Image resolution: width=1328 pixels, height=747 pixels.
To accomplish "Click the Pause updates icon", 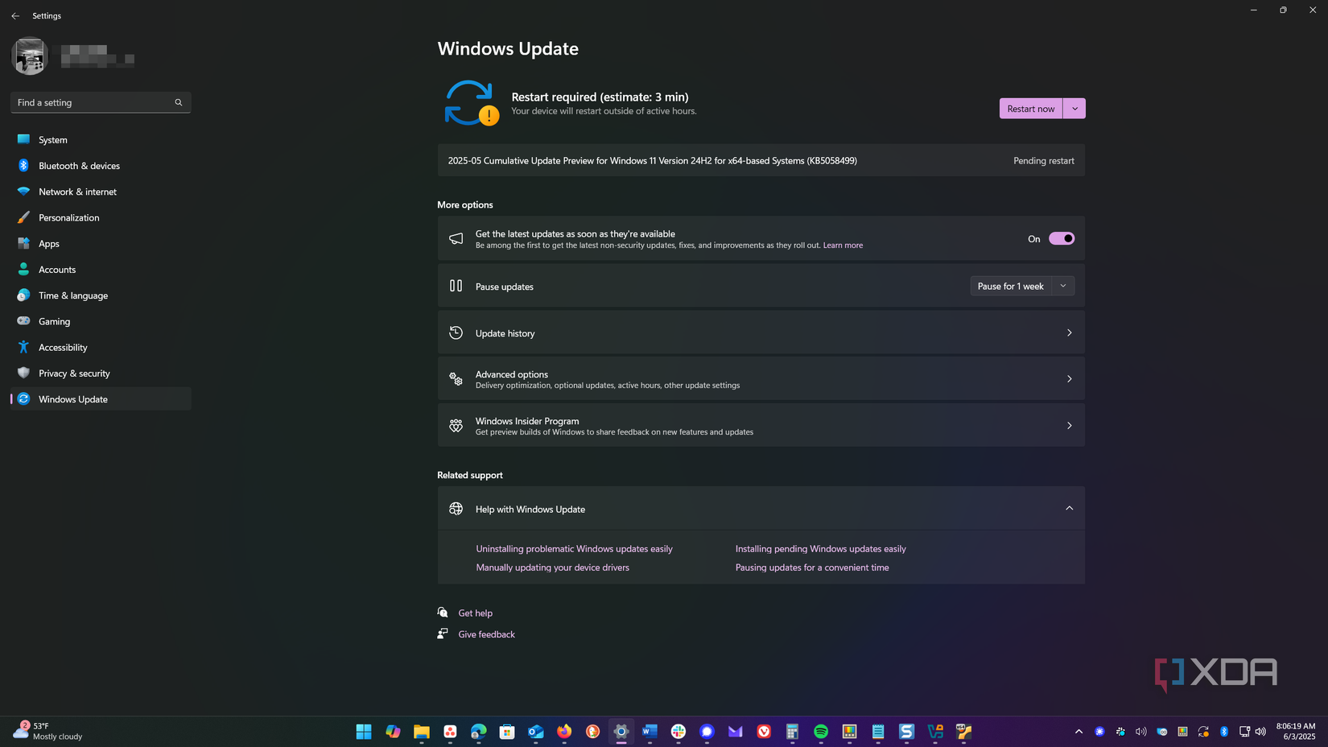I will [x=456, y=286].
